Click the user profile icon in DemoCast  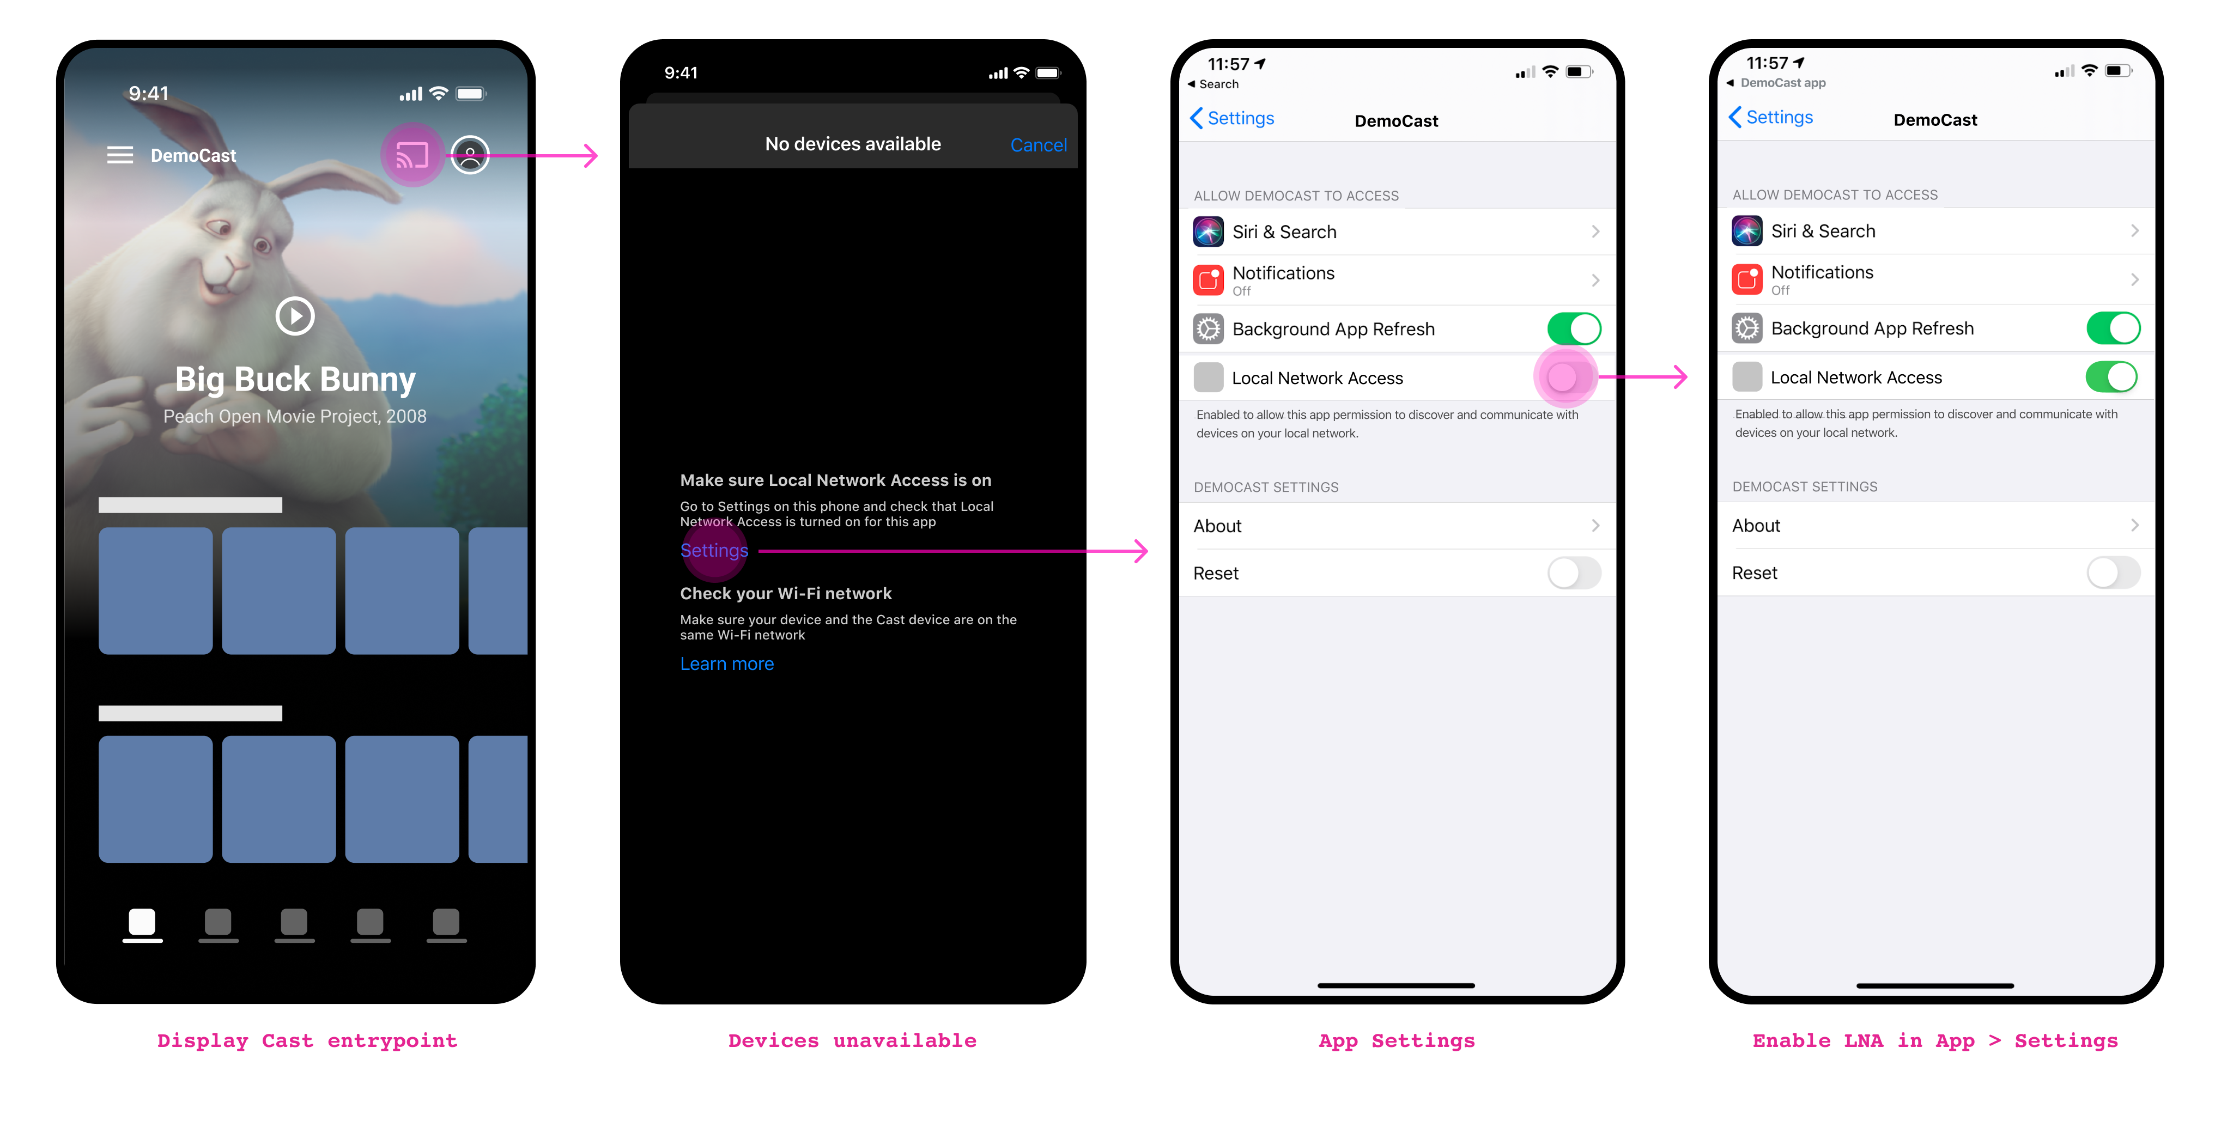click(471, 155)
